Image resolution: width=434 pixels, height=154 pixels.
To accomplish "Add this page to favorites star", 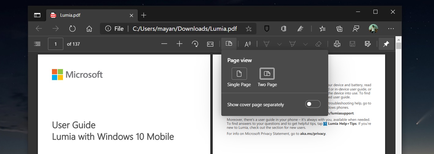I will point(248,29).
